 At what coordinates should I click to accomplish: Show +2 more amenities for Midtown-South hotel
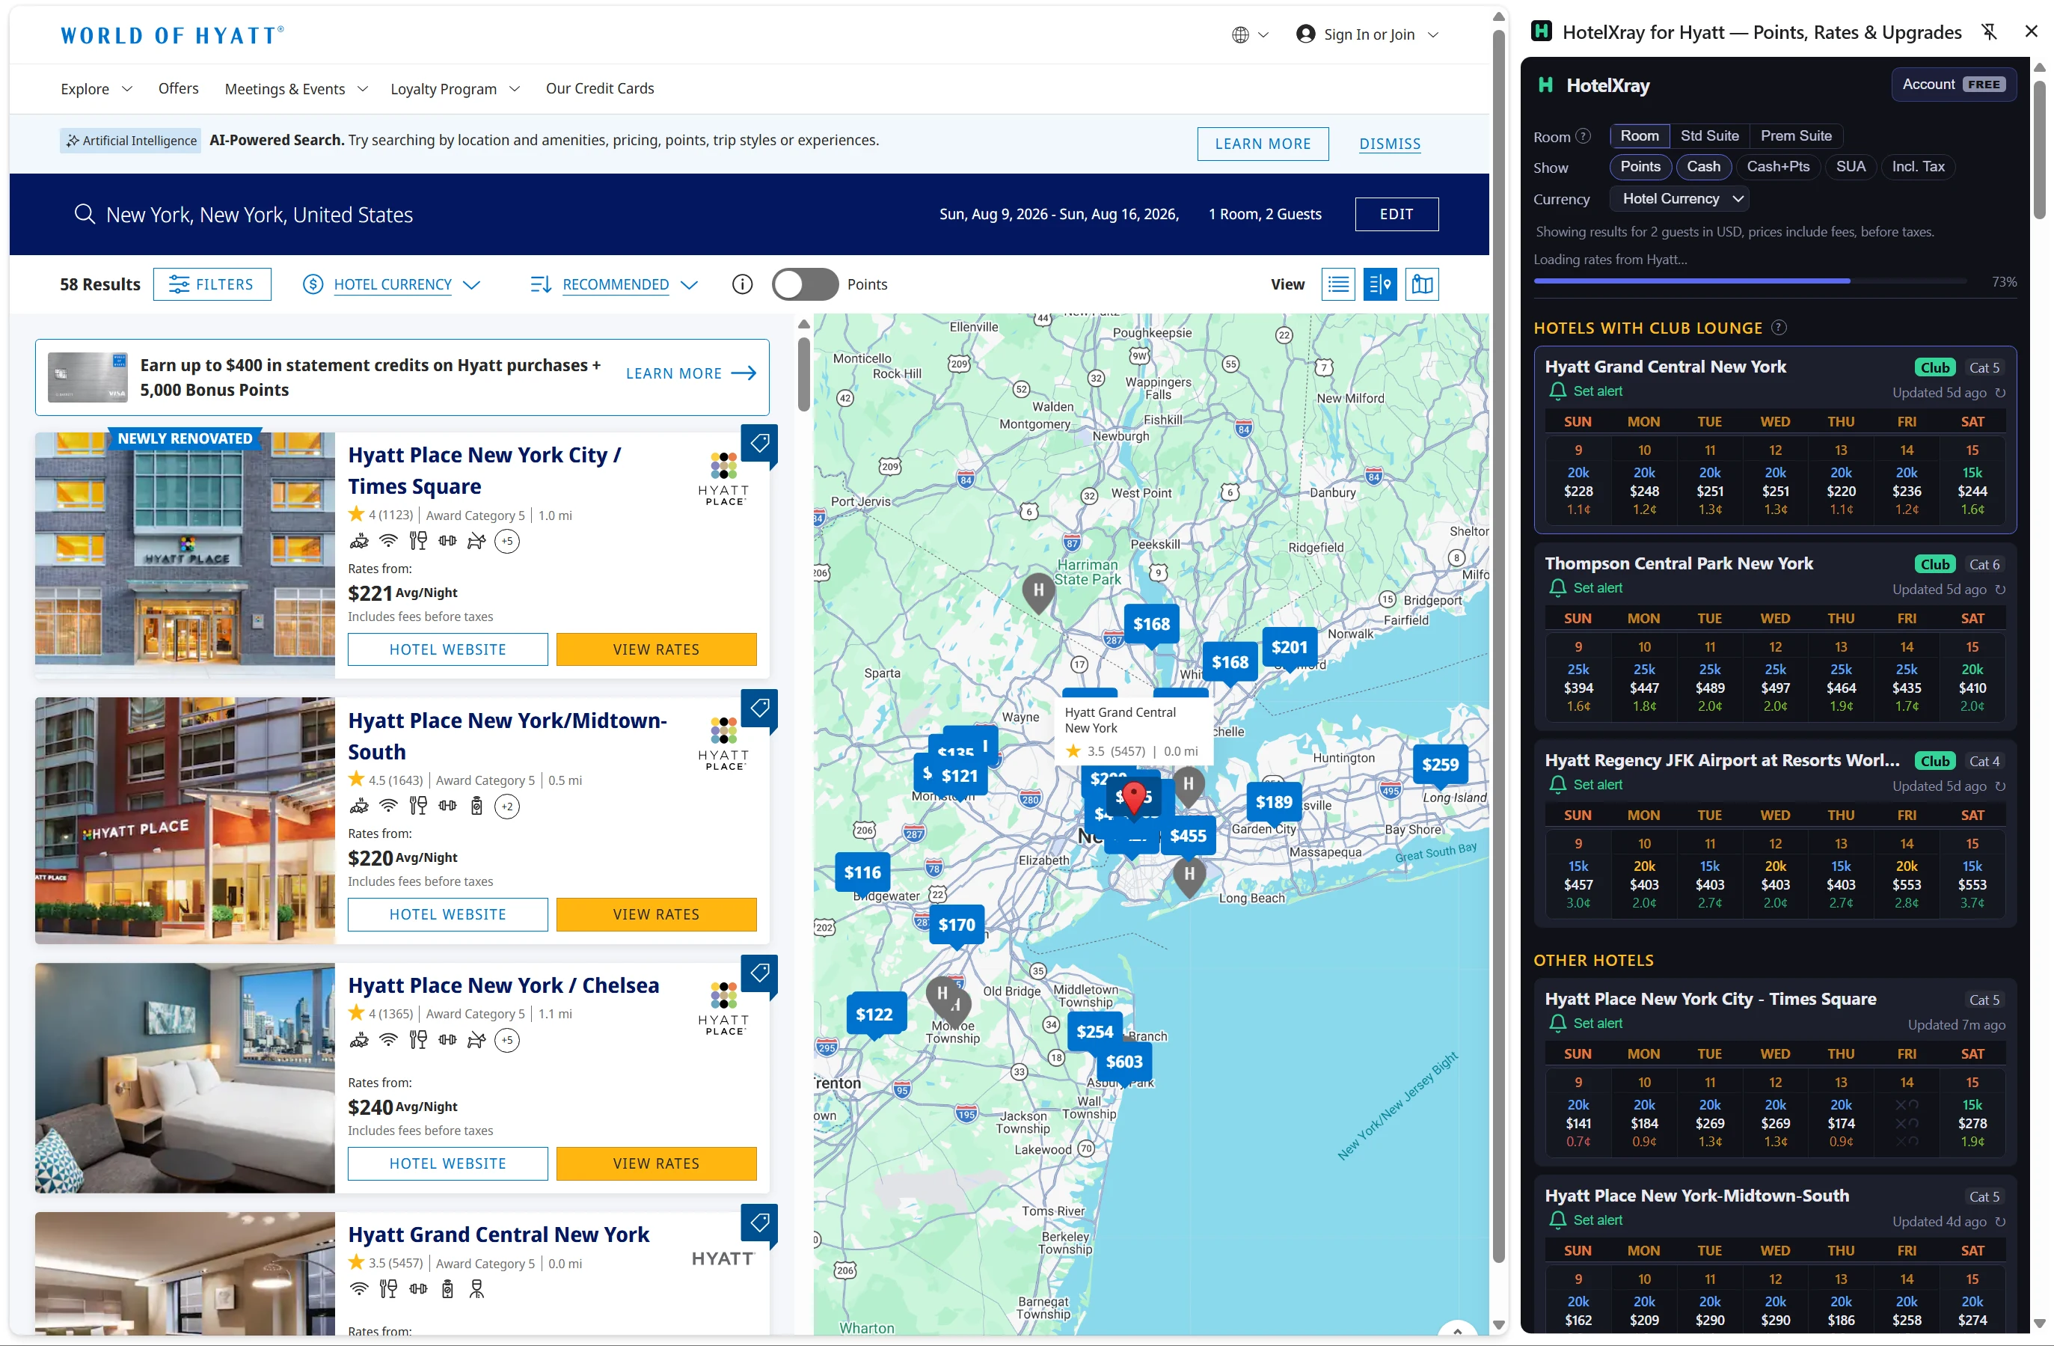tap(507, 807)
